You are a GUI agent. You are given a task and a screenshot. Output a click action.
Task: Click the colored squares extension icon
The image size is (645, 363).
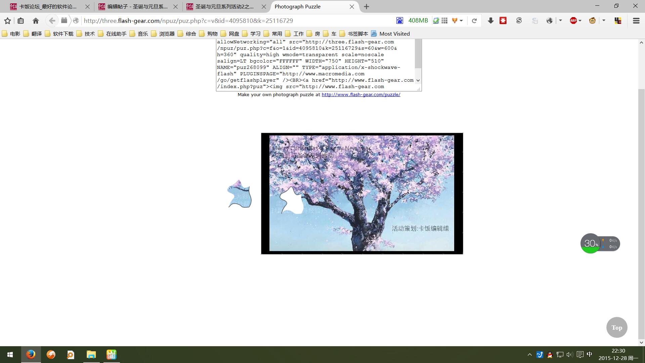pos(618,21)
